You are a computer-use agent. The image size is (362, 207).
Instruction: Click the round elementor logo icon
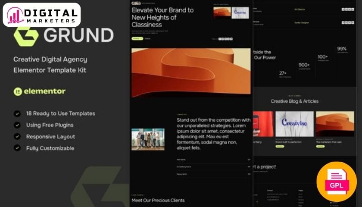pyautogui.click(x=18, y=91)
